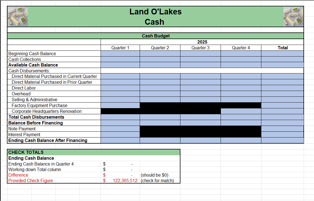314x201 pixels.
Task: Click the 'Direct Labor' row label
Action: click(24, 88)
